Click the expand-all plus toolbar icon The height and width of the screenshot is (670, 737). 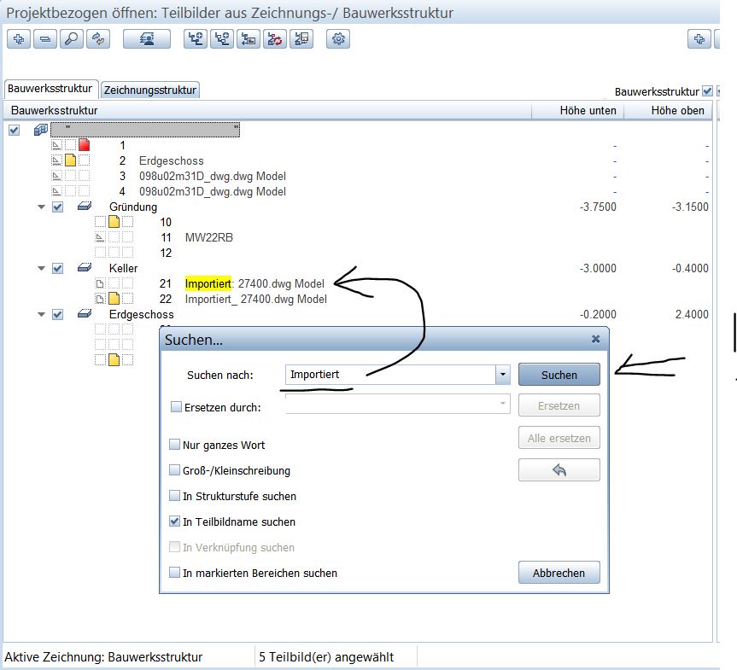pyautogui.click(x=19, y=39)
